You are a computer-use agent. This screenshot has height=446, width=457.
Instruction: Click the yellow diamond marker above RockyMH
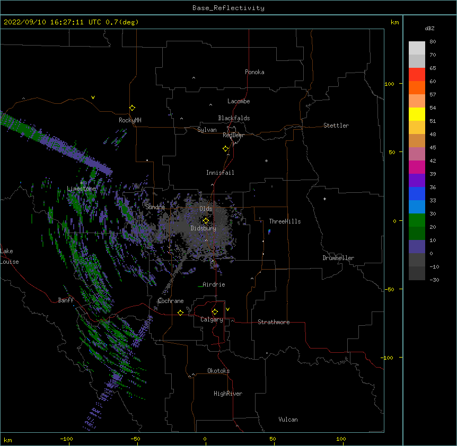click(133, 108)
